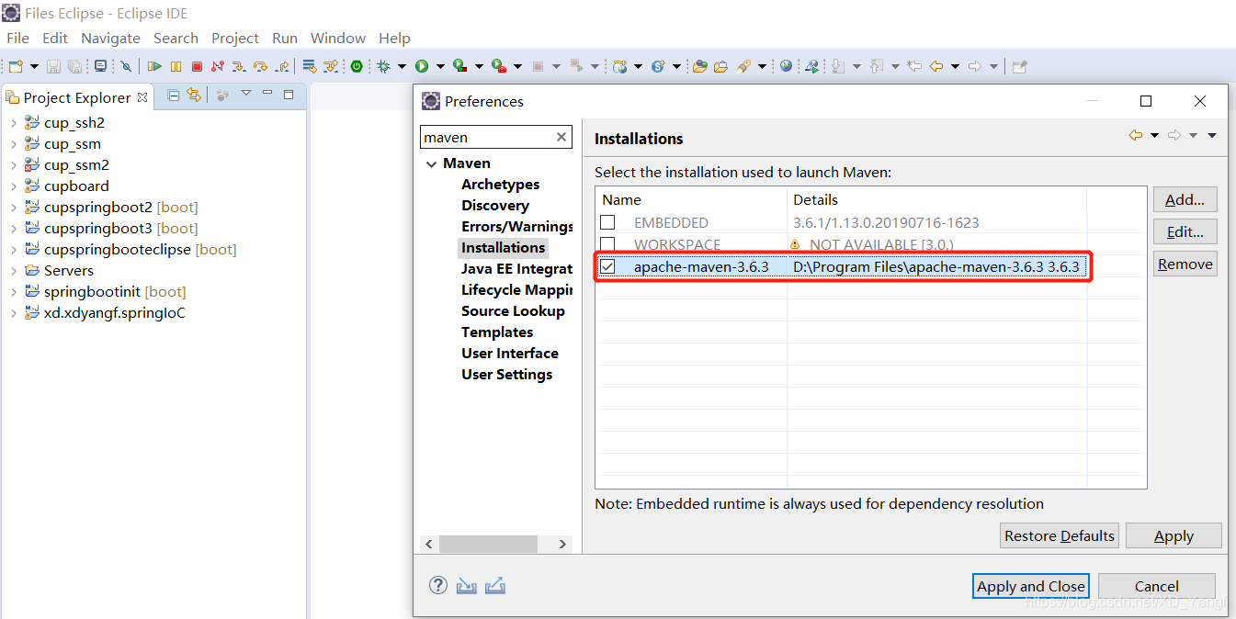The height and width of the screenshot is (619, 1236).
Task: Click the Step Over icon
Action: coord(260,66)
